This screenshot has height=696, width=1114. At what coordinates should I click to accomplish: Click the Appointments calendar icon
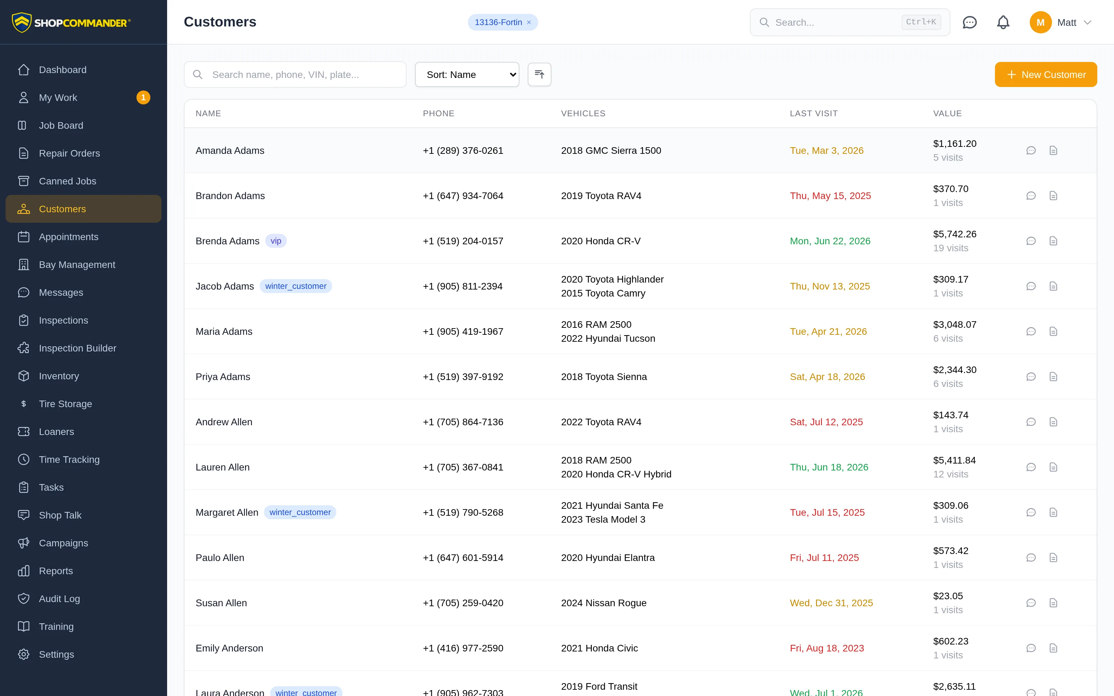[x=23, y=237]
